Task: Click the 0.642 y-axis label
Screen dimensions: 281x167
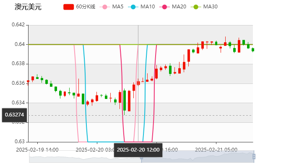Action: pyautogui.click(x=18, y=25)
